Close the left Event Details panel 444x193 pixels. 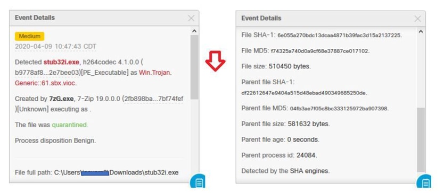click(x=191, y=19)
